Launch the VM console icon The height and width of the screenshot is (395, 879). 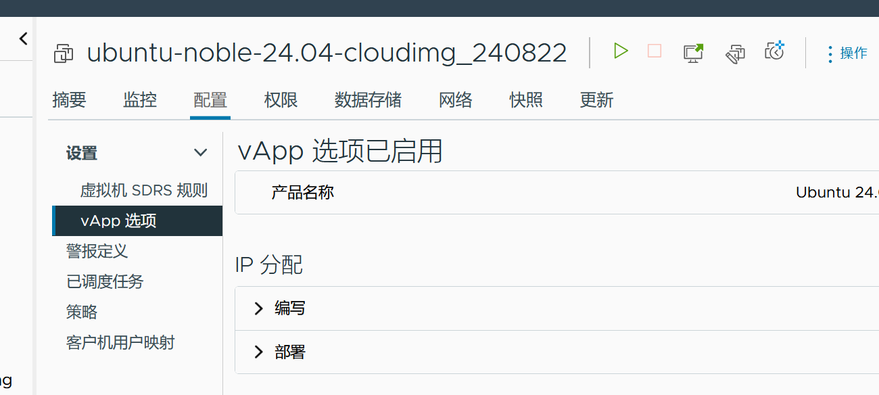tap(693, 53)
